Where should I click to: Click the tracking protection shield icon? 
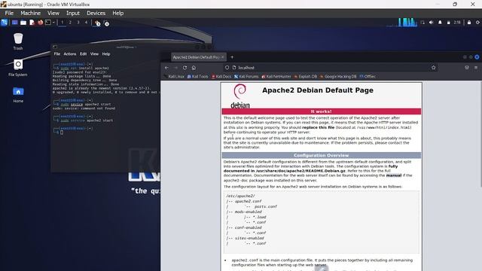[227, 68]
